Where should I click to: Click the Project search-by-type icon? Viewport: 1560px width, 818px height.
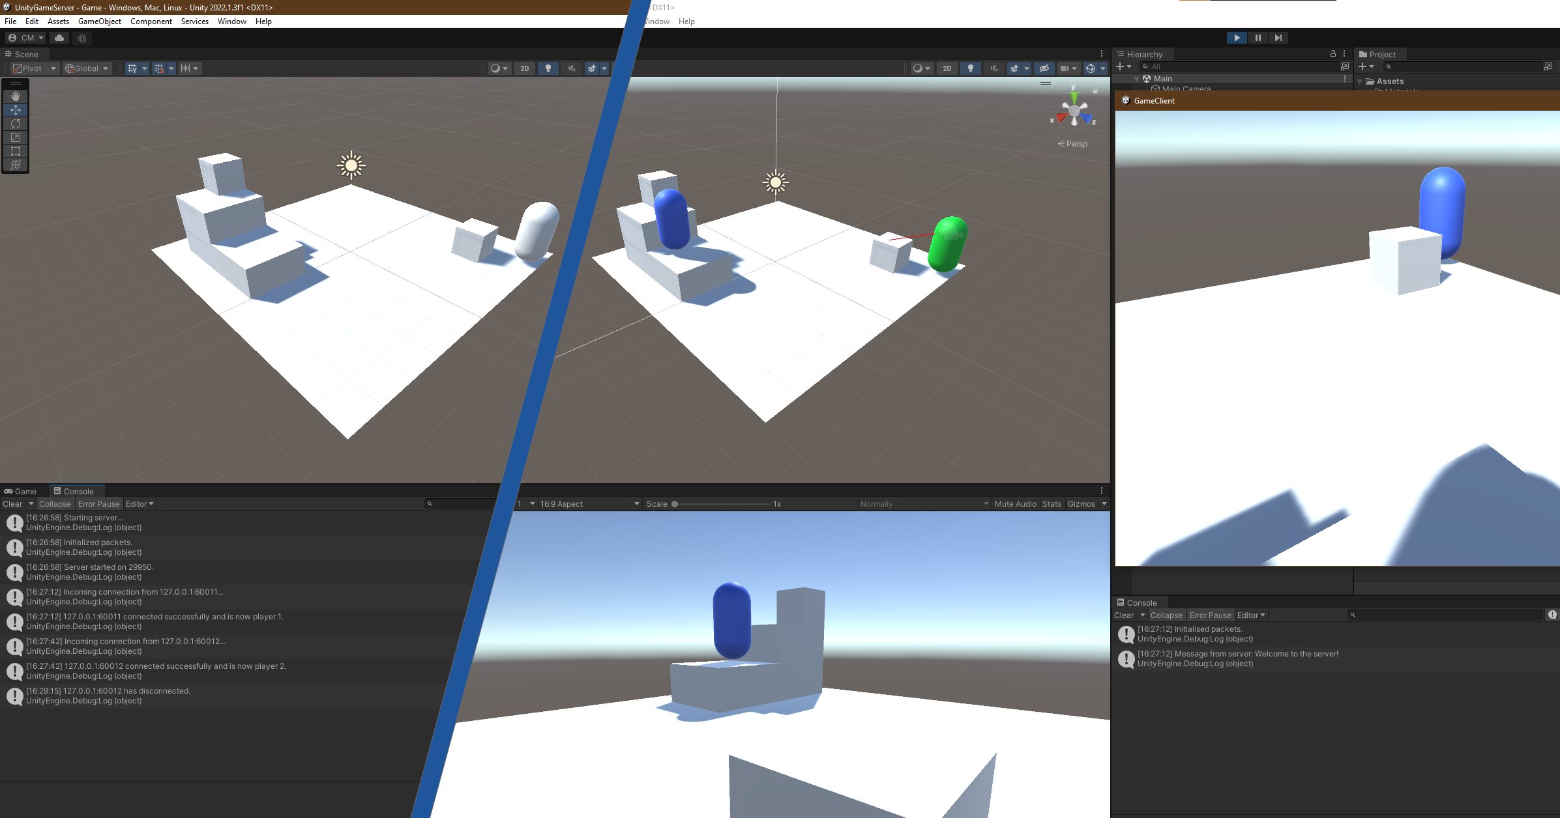1548,66
